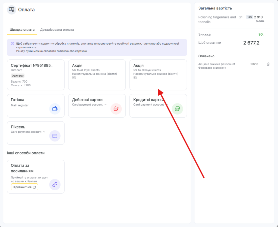Expand Card payment account under Дебетові картки

(105, 105)
